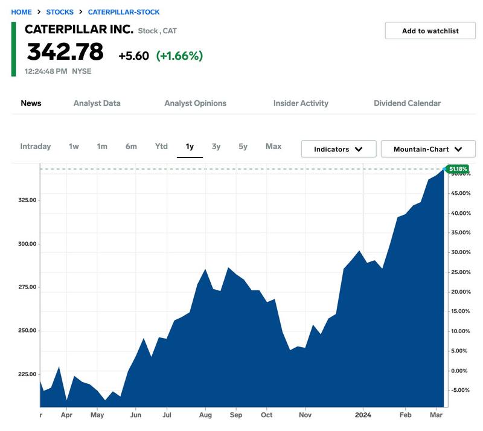Image resolution: width=483 pixels, height=431 pixels.
Task: Switch to the News tab
Action: (31, 103)
